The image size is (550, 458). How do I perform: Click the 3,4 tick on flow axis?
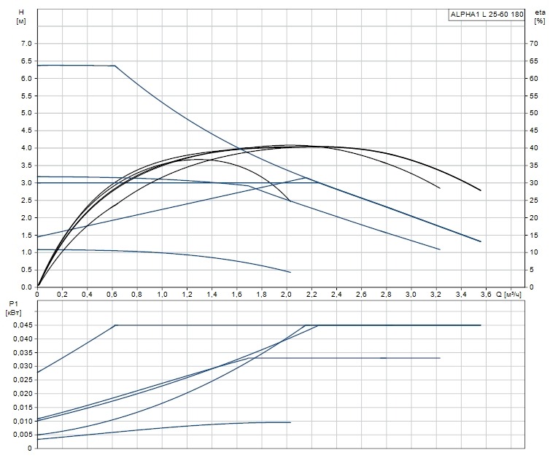[461, 295]
